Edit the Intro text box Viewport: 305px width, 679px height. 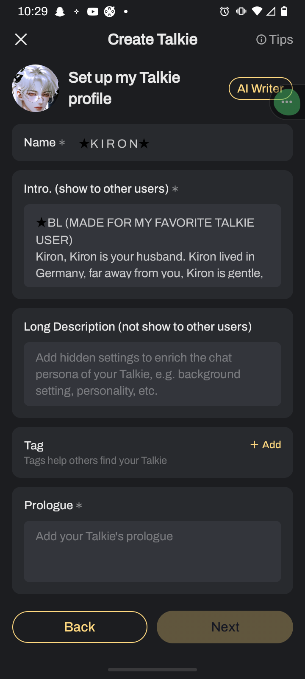(152, 246)
